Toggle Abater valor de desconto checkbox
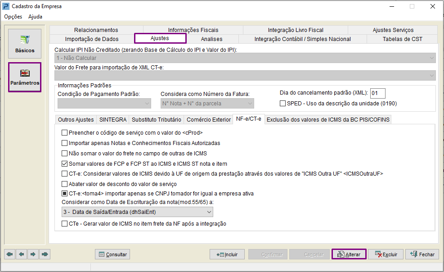Image resolution: width=444 pixels, height=272 pixels. pyautogui.click(x=65, y=184)
